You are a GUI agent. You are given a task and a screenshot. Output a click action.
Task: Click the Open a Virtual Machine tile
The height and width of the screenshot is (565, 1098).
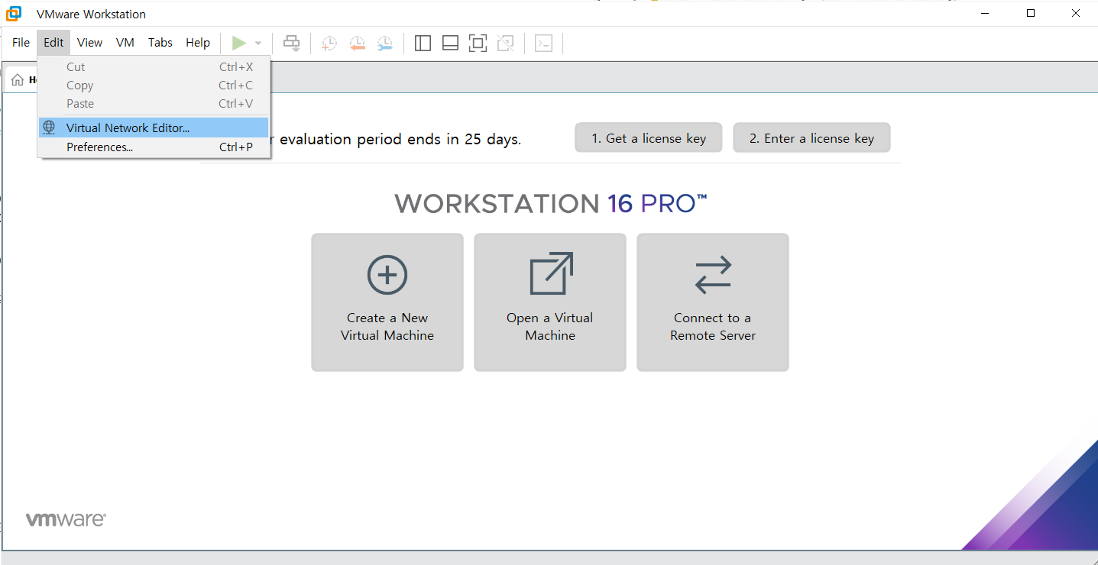pyautogui.click(x=550, y=302)
